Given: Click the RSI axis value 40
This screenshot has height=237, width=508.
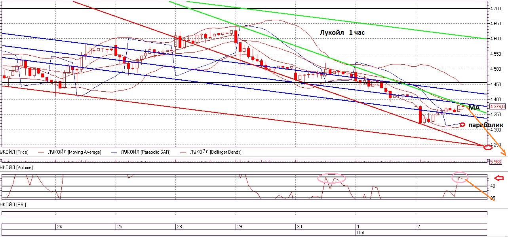Looking at the screenshot, I should pyautogui.click(x=493, y=186).
